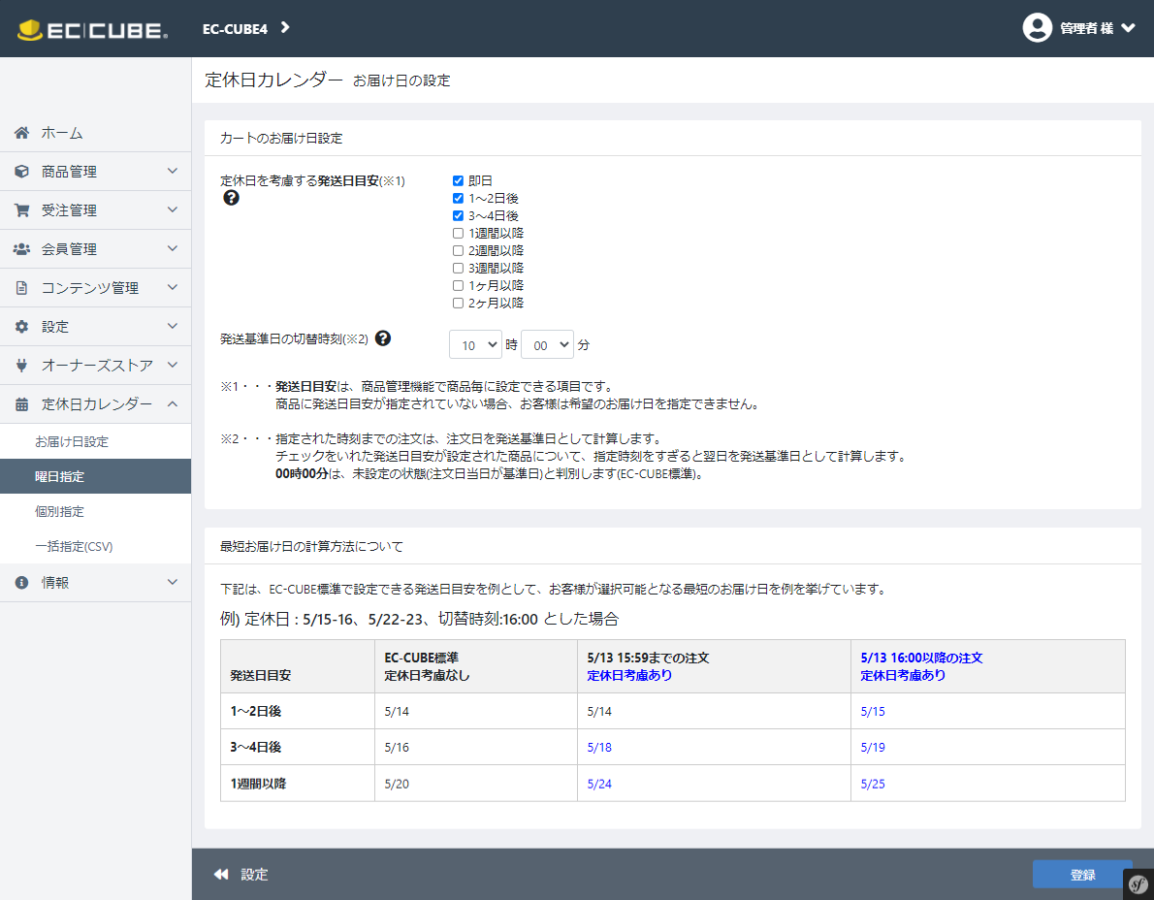Check the 2週間以降 checkbox

point(458,251)
